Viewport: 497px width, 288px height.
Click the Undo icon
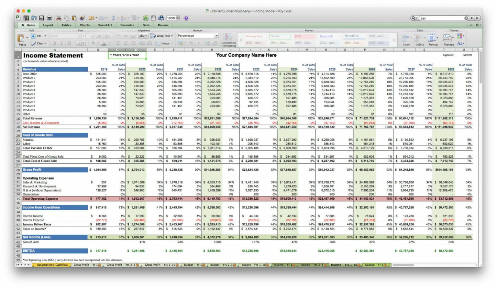pos(91,18)
